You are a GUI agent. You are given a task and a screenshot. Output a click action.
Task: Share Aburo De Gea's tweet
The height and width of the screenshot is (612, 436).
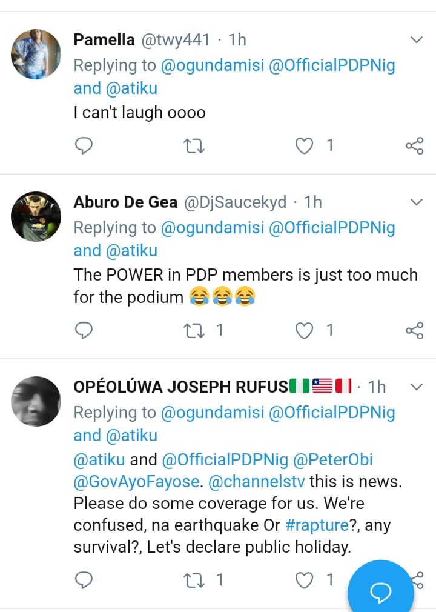coord(414,330)
